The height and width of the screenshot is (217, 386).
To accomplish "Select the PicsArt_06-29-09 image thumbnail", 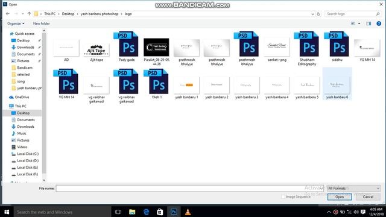I will pos(156,47).
